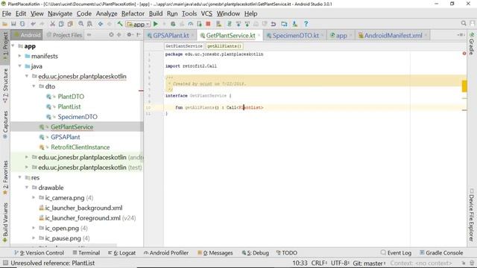Click the Copy toolbar icon
The width and height of the screenshot is (477, 268).
pos(61,24)
